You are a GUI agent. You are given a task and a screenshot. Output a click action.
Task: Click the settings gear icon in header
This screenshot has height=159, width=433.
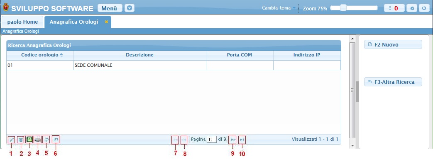412,8
